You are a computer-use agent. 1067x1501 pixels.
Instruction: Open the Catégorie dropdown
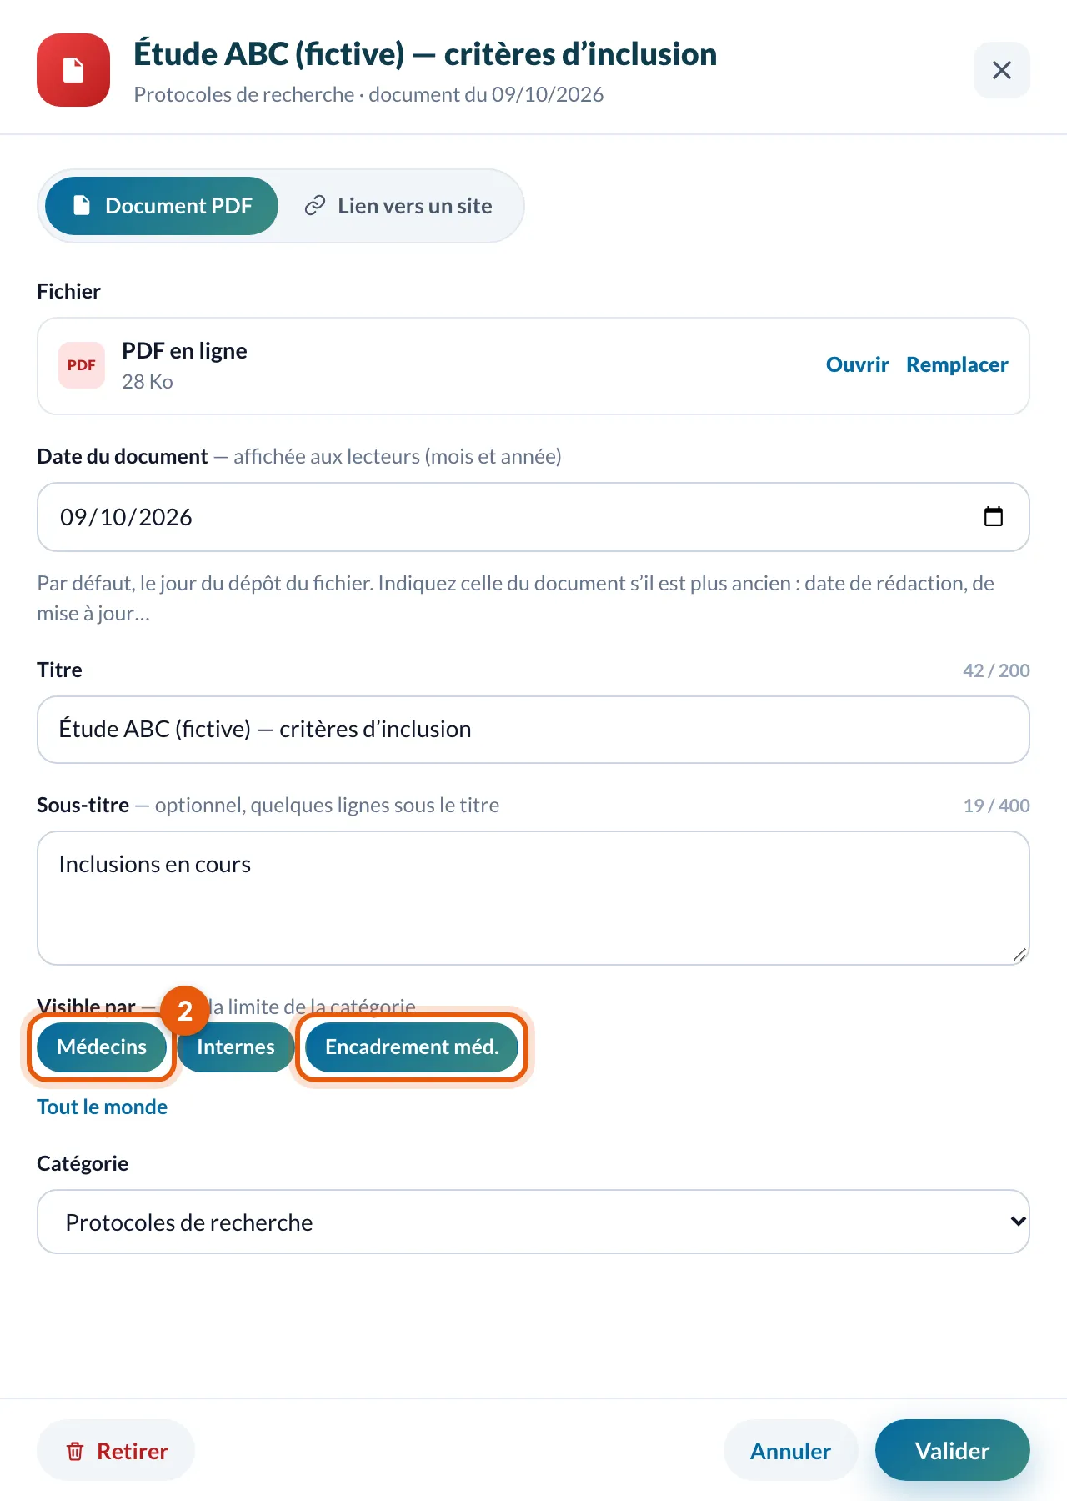533,1222
